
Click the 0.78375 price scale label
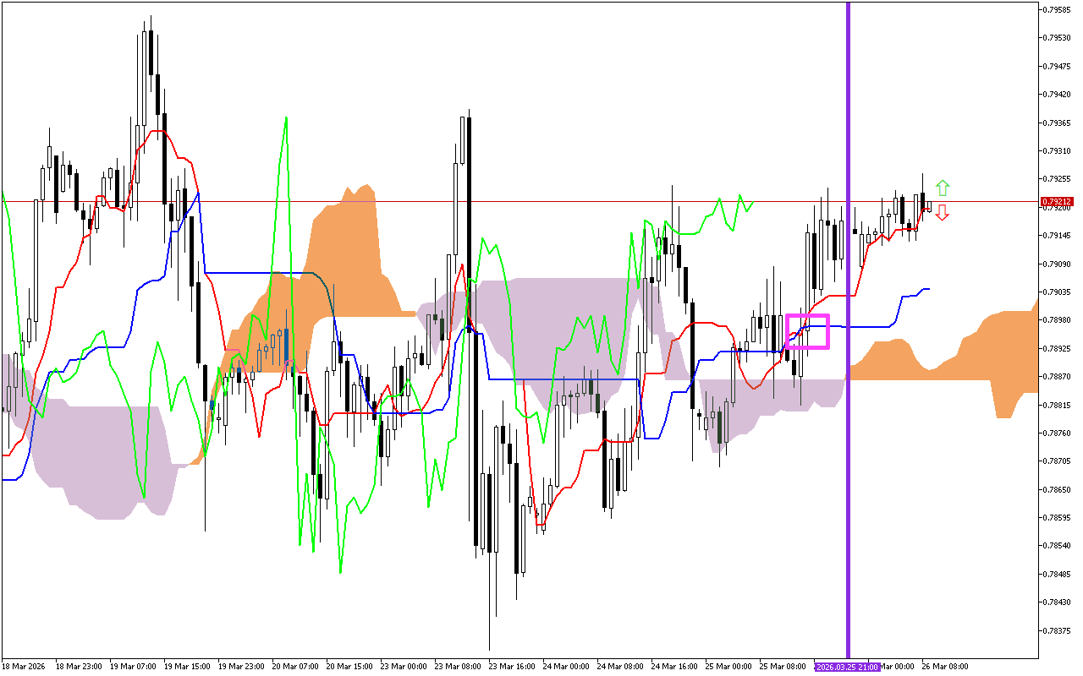point(1058,630)
